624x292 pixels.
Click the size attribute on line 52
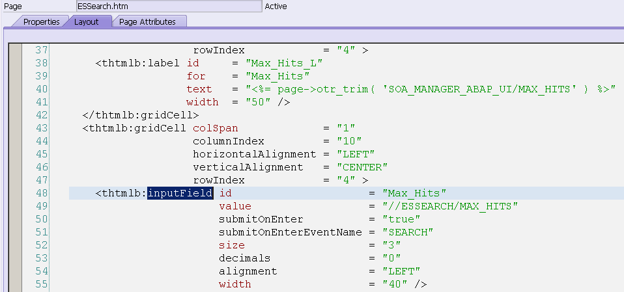click(x=232, y=245)
